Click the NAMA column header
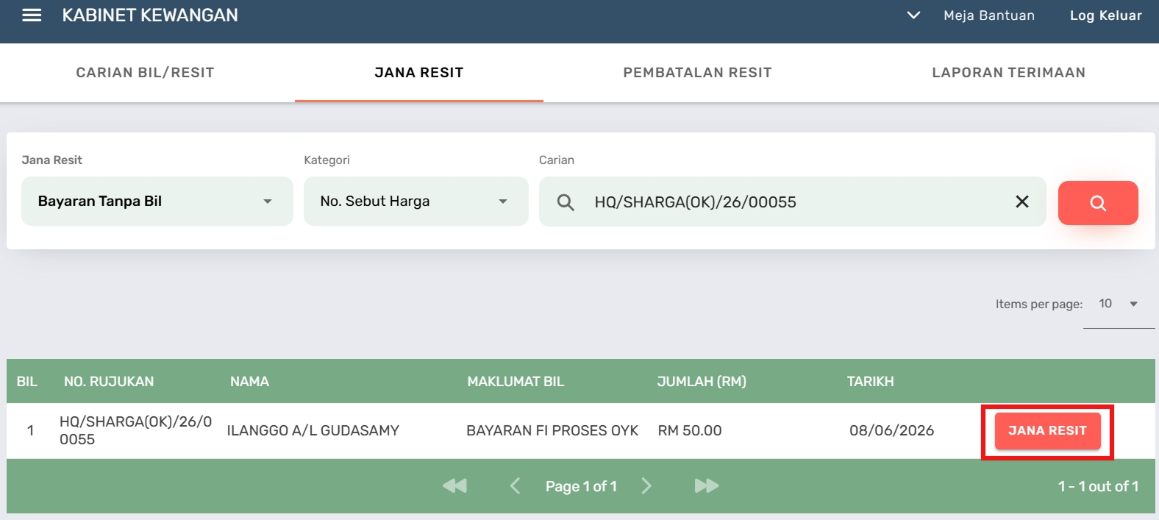 coord(249,382)
